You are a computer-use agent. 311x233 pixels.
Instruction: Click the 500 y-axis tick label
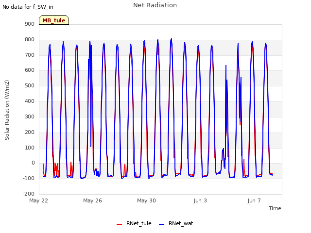30,85
